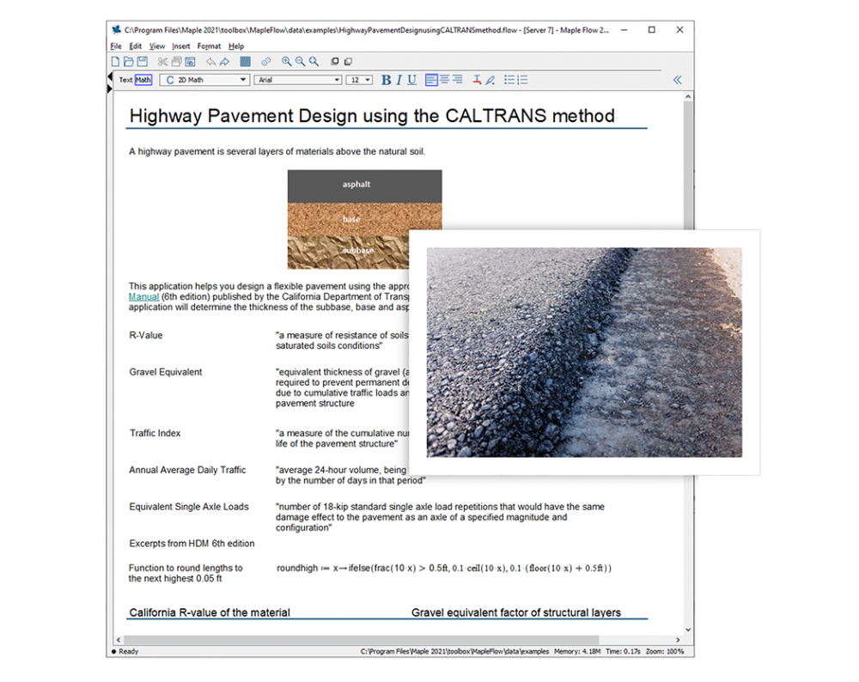This screenshot has height=682, width=859.
Task: Click the Zoom in magnifier icon
Action: [287, 62]
